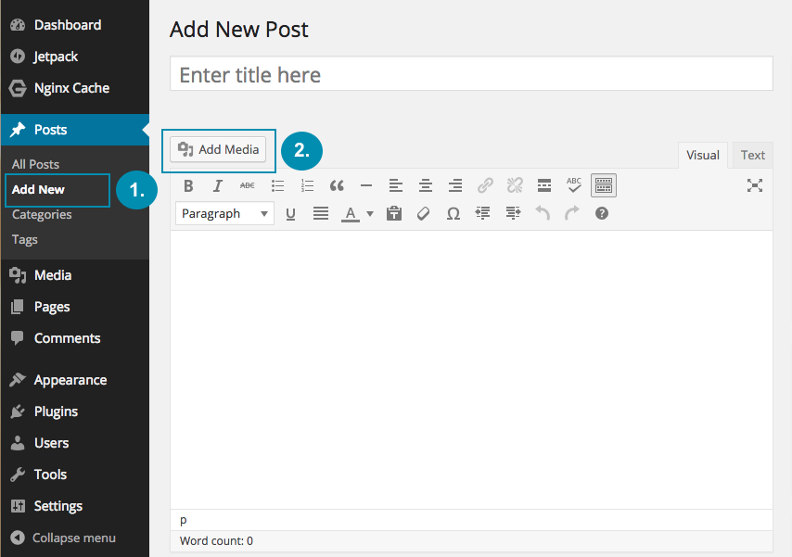Create a bulleted list
Image resolution: width=792 pixels, height=557 pixels.
(277, 185)
